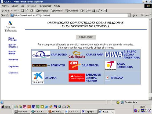Expand the Vínculos links chevron
Screen dimensions: 152x114
coord(150,15)
